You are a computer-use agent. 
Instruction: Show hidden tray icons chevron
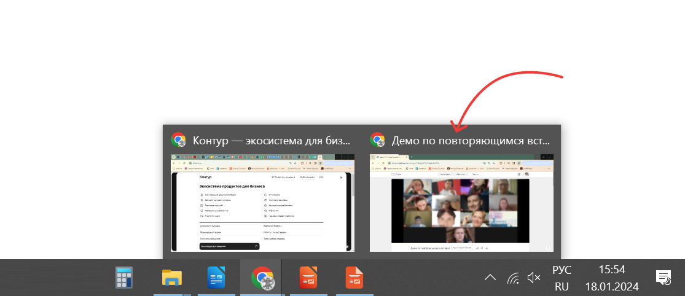(x=491, y=278)
